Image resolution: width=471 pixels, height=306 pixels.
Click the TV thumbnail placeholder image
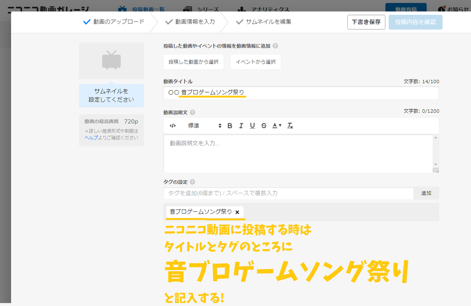click(x=111, y=60)
